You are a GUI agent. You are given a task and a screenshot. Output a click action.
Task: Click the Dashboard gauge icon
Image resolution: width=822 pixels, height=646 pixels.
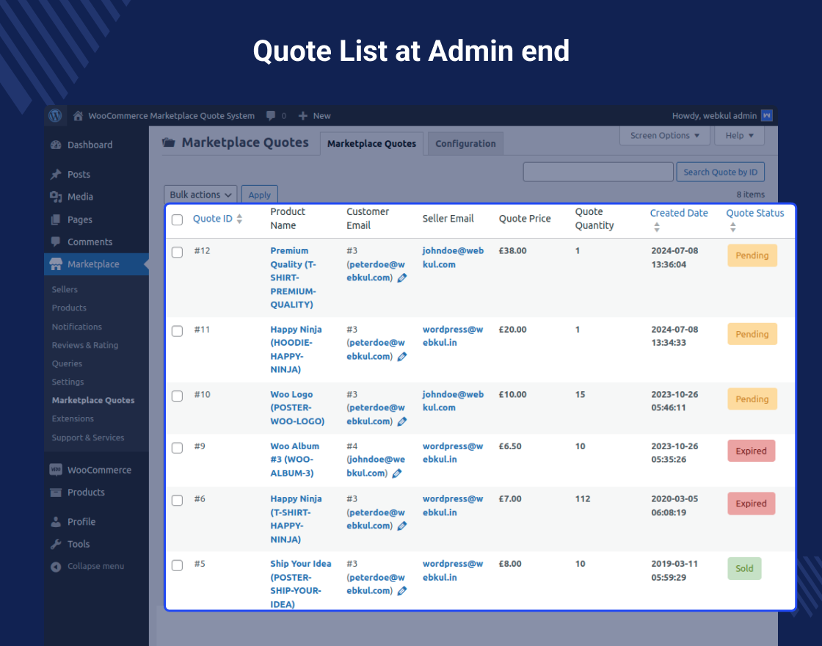point(56,145)
